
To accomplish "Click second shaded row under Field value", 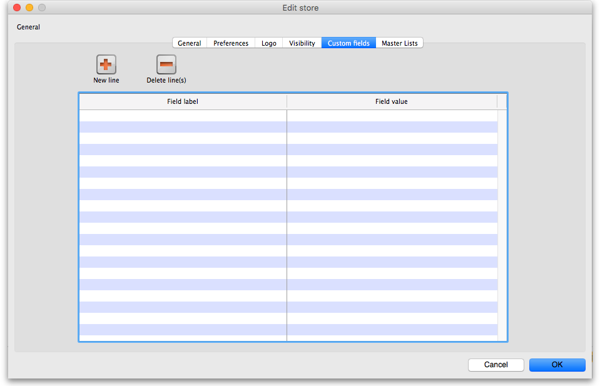I will [392, 150].
